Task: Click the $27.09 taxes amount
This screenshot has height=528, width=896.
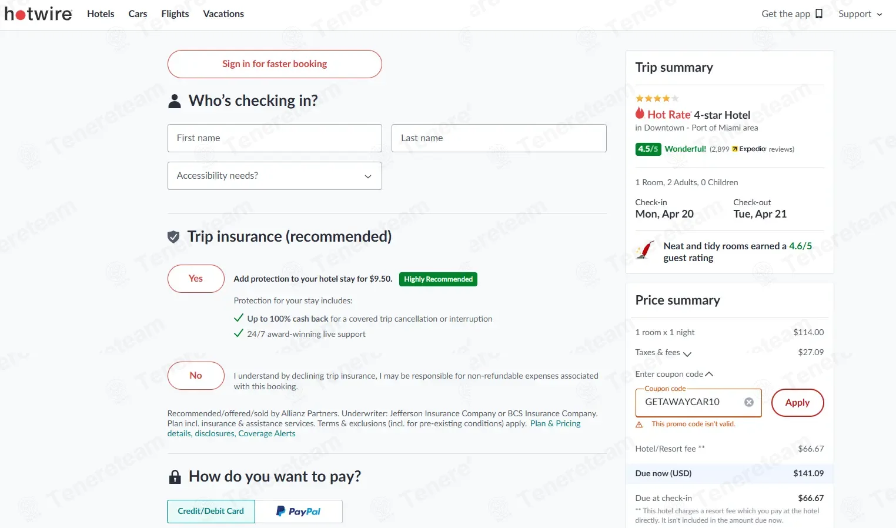Action: [811, 352]
